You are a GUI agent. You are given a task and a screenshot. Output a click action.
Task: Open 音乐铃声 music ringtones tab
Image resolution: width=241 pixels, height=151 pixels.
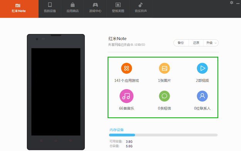point(141,9)
